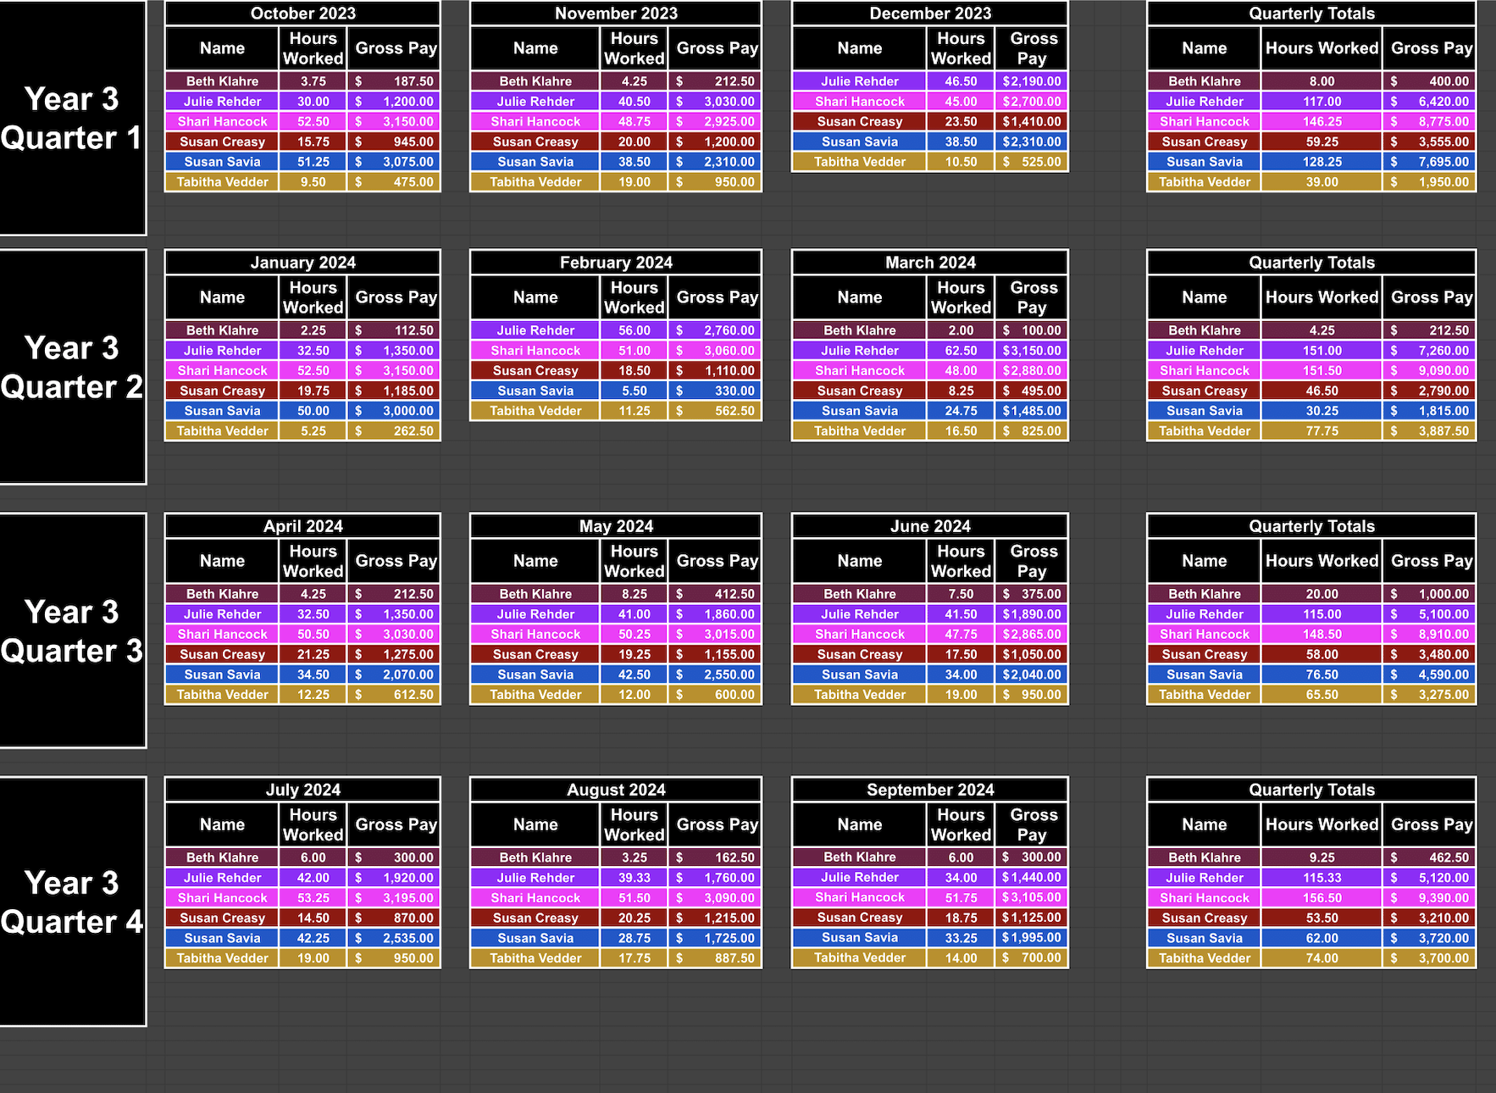This screenshot has height=1093, width=1496.
Task: Click the July 2024 table title
Action: click(x=302, y=790)
